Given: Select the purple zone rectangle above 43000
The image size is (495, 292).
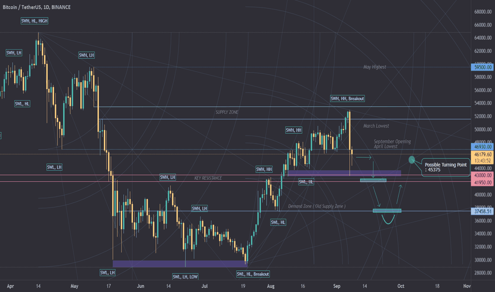Looking at the screenshot, I should pos(344,173).
